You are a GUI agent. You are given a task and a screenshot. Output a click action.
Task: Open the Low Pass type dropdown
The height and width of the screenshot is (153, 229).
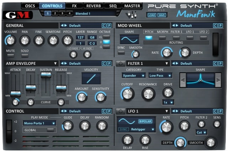[x=160, y=75]
